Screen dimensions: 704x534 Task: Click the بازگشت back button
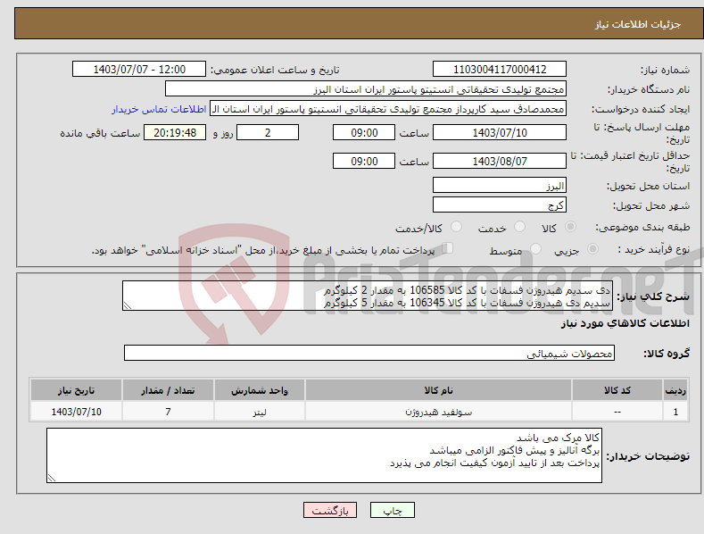(330, 510)
